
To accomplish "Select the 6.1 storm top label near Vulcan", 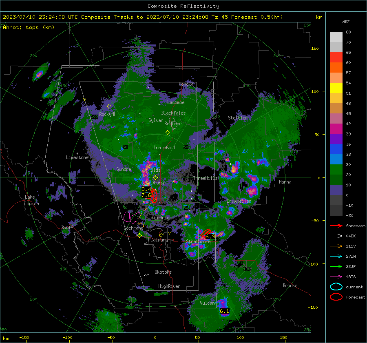I will click(224, 311).
